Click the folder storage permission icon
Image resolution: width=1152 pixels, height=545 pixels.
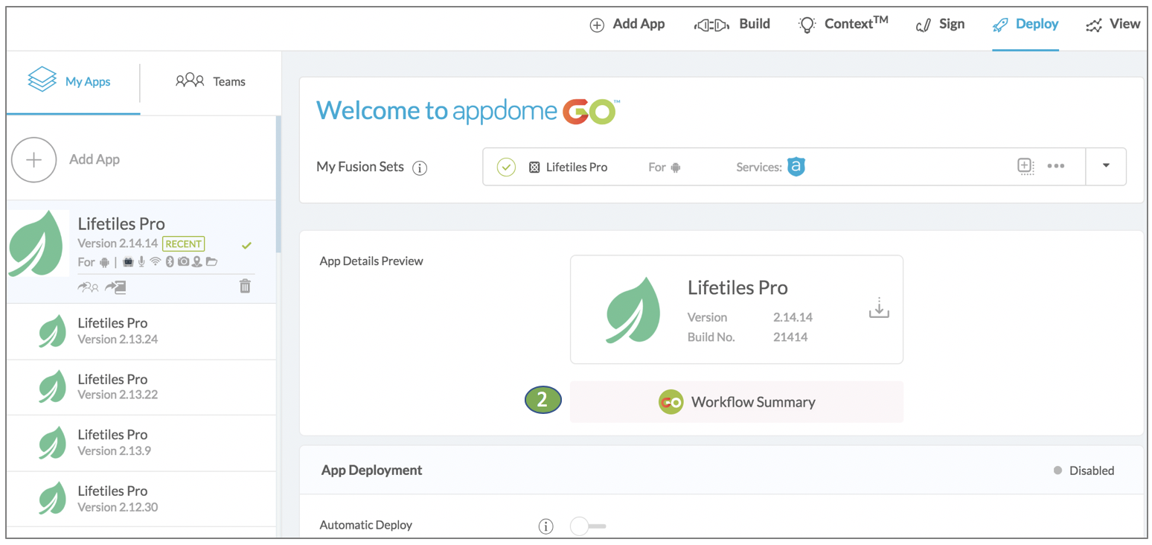[x=211, y=262]
